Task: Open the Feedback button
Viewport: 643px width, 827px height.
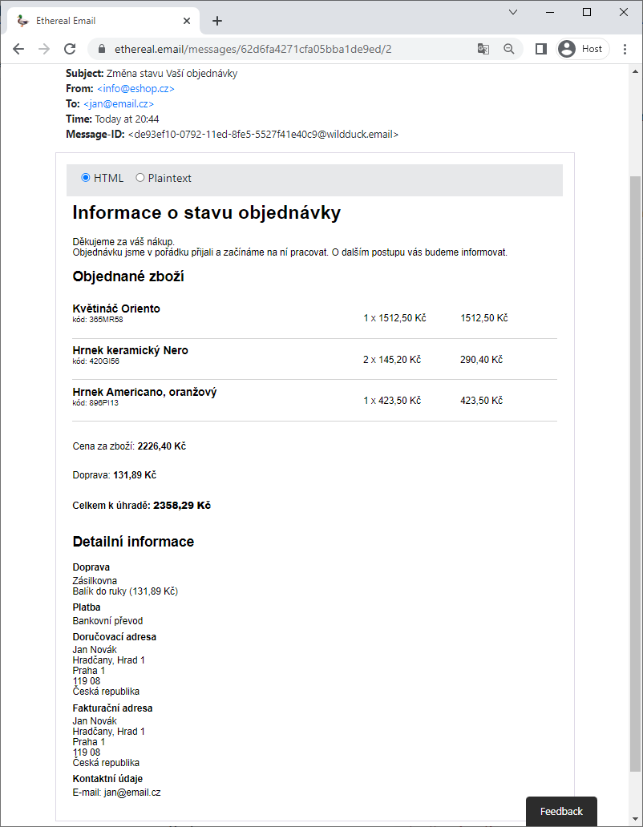Action: (561, 811)
